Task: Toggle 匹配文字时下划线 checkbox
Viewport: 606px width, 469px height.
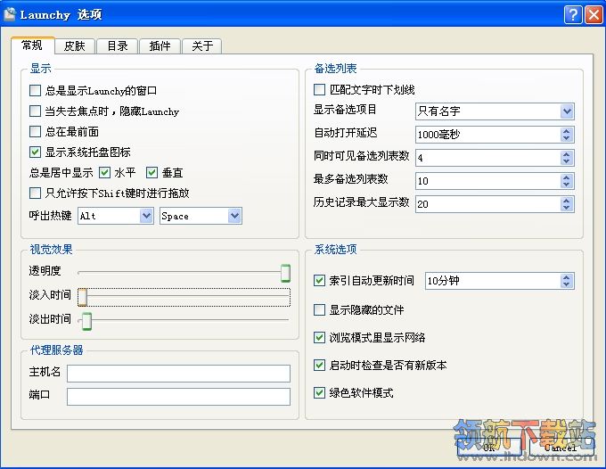Action: (319, 90)
